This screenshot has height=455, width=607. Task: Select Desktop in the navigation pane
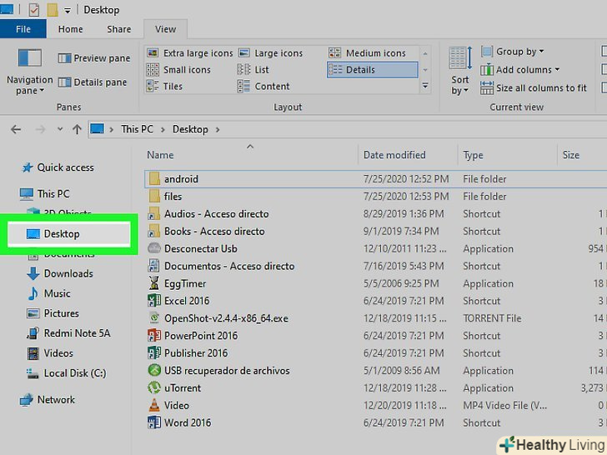tap(69, 233)
